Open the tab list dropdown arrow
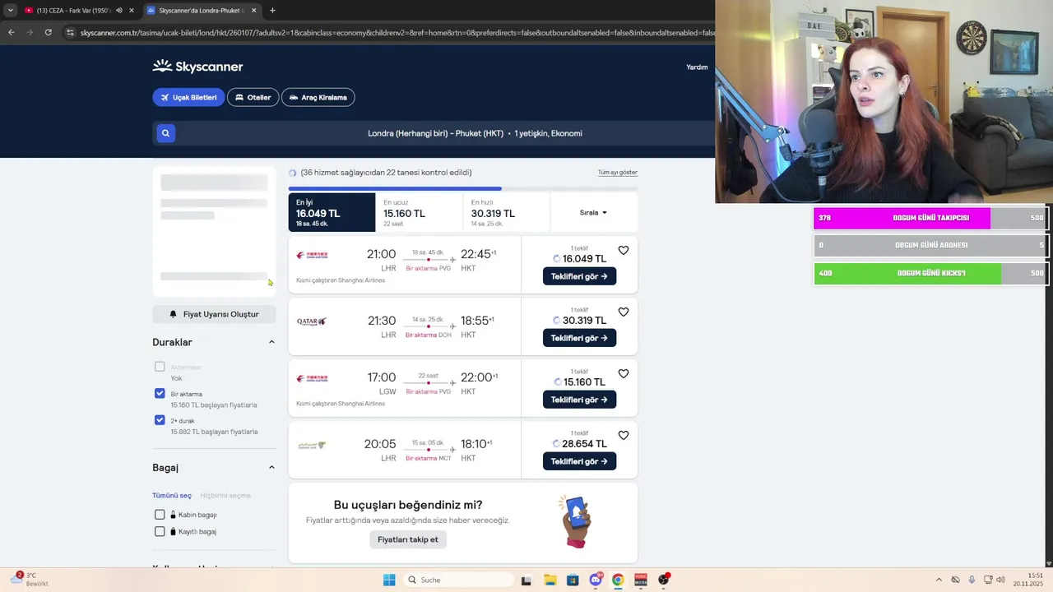This screenshot has width=1053, height=592. pyautogui.click(x=10, y=11)
